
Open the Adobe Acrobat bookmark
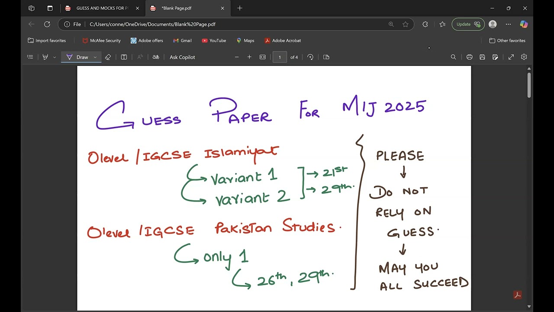[283, 40]
